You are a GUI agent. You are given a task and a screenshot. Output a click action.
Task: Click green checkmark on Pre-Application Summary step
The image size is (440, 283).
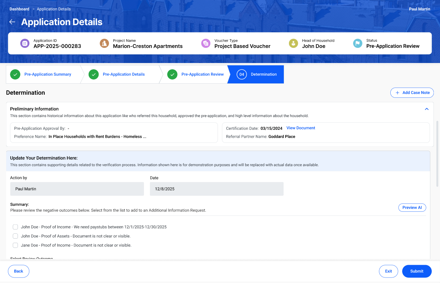click(15, 74)
